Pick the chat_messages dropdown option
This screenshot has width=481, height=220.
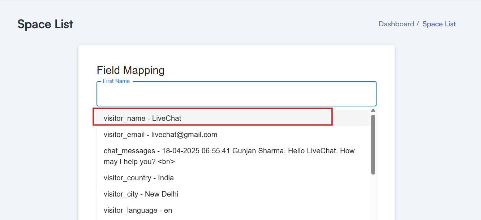(x=233, y=156)
